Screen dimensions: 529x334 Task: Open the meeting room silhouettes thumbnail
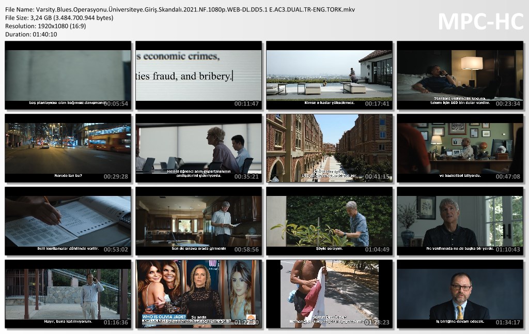pyautogui.click(x=199, y=148)
